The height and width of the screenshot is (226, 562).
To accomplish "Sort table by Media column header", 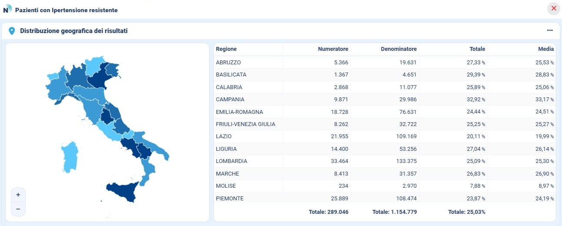I will coord(546,49).
